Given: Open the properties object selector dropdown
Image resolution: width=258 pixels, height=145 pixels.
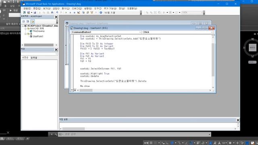Looking at the screenshot, I should tap(56, 54).
